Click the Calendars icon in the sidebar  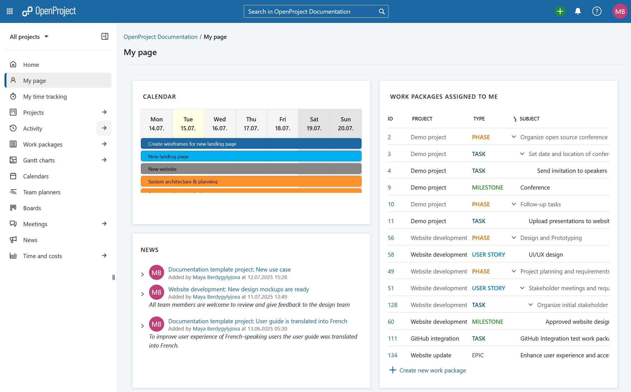point(13,176)
